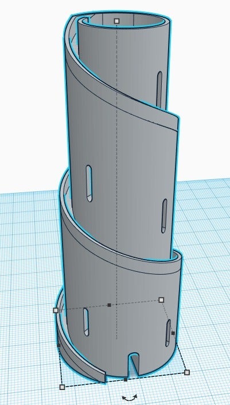This screenshot has height=405, width=230.
Task: Click the black midpoint handle on left edge
Action: click(x=59, y=345)
